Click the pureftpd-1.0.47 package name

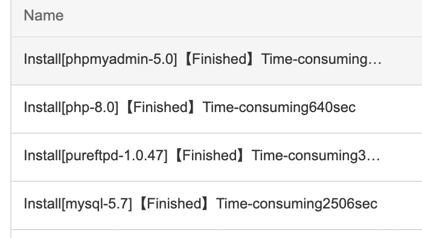(x=115, y=155)
